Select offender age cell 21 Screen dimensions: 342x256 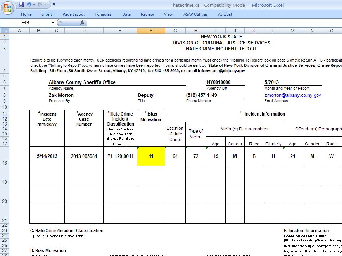pos(292,156)
